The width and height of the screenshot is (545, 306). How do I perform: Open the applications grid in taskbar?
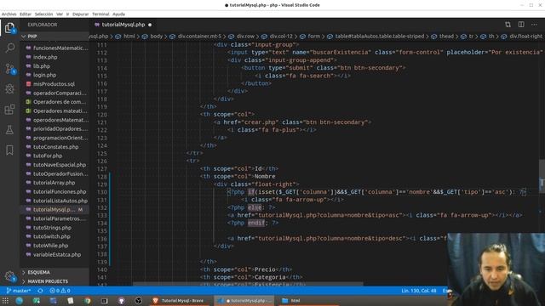pos(5,300)
